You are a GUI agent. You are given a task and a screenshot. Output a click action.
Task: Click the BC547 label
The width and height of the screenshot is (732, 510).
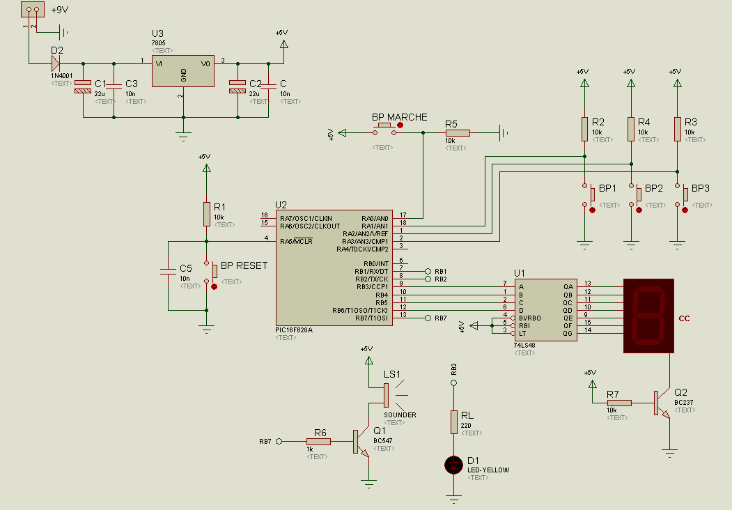point(383,441)
